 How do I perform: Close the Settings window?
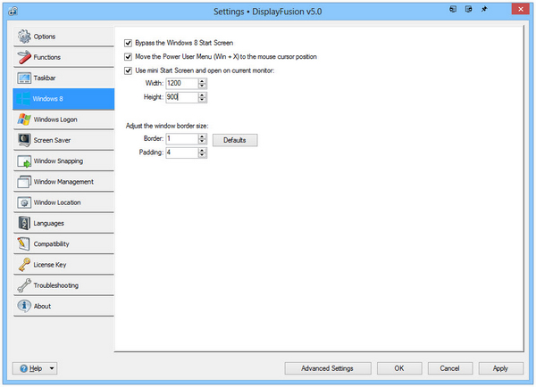click(x=520, y=9)
